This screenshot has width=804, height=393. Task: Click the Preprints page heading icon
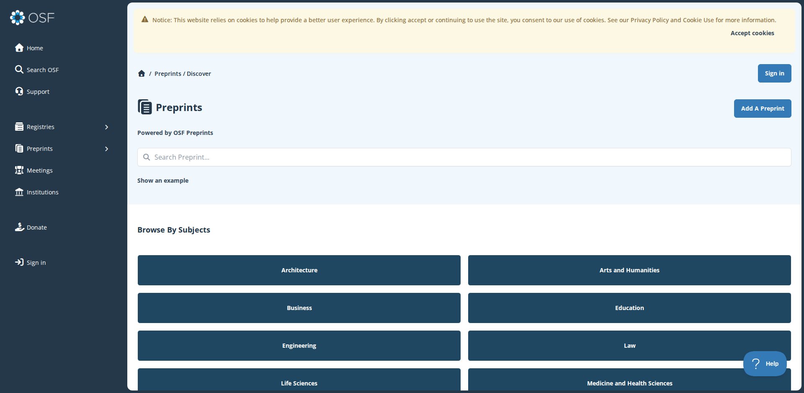[145, 107]
